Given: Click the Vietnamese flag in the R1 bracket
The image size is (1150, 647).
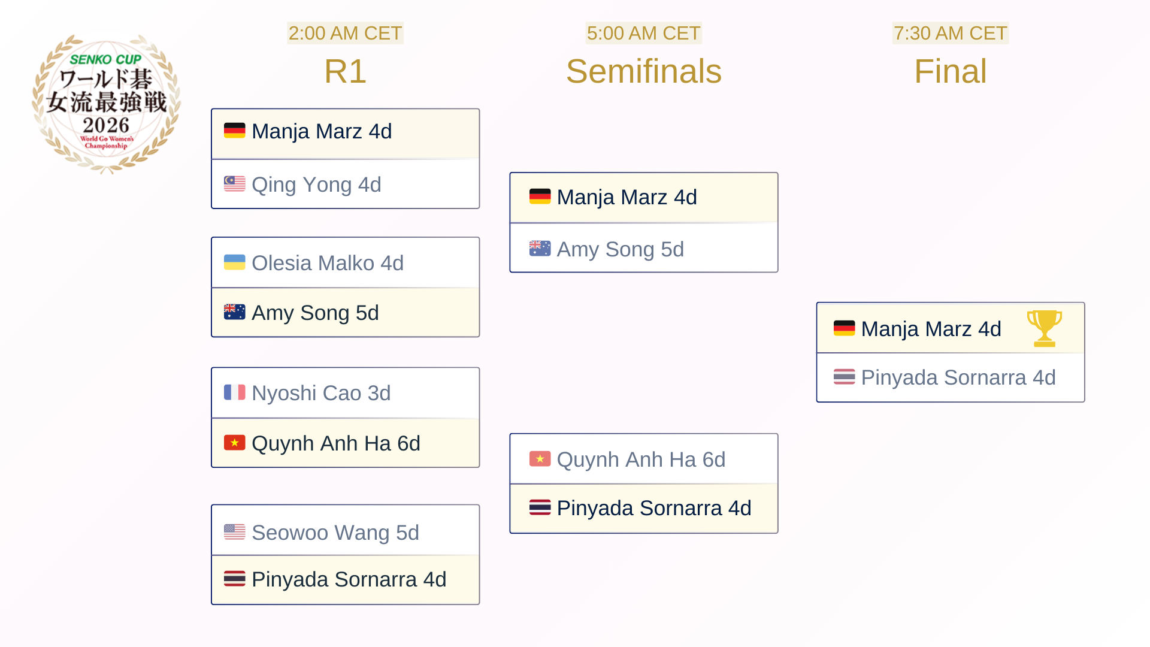Looking at the screenshot, I should [x=234, y=443].
